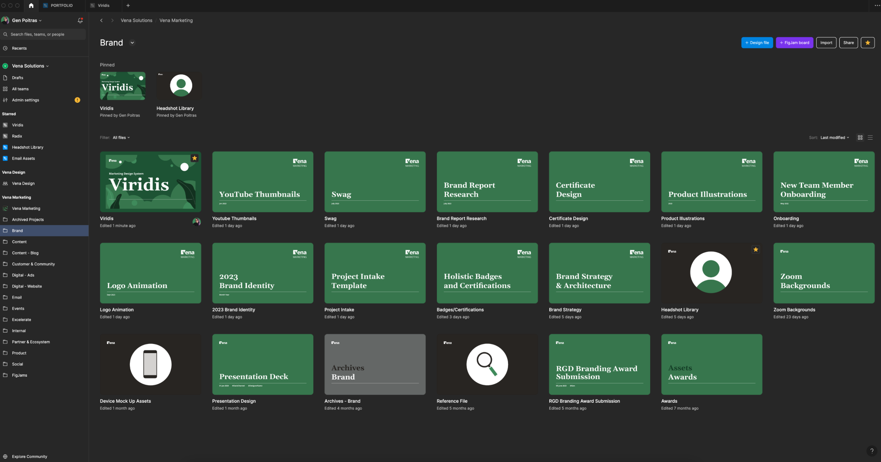Expand the Vena Solutions workspace dropdown

click(30, 66)
